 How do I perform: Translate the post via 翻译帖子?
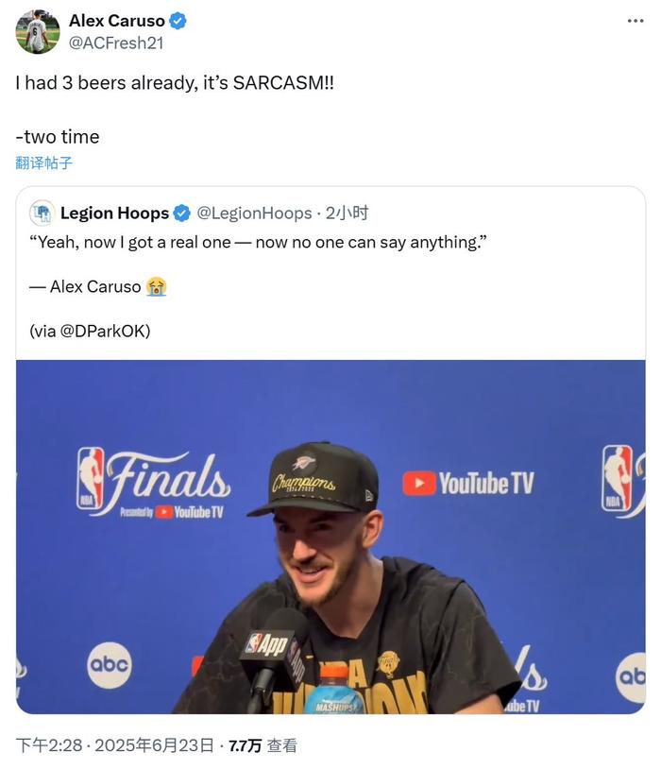[x=44, y=162]
